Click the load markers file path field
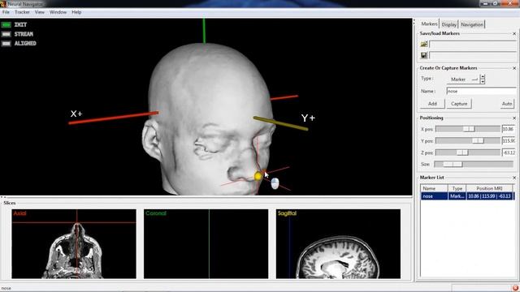 473,44
